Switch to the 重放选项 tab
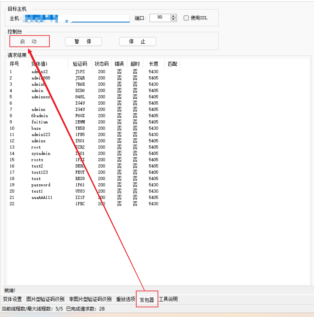Screen dimensions: 314x317 tap(126, 299)
